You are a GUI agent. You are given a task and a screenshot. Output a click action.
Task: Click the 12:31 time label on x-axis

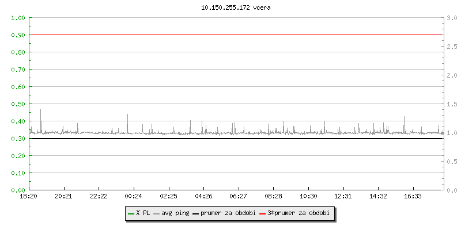click(343, 197)
